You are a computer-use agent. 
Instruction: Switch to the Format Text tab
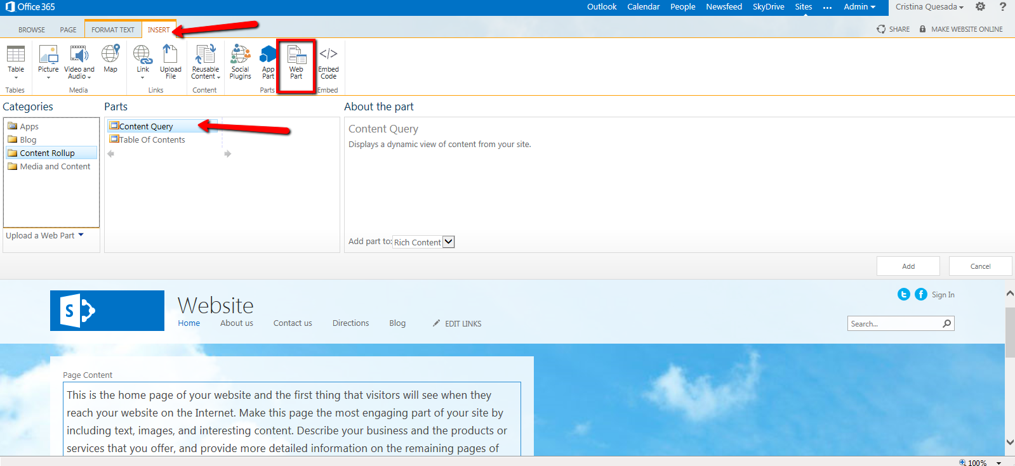113,30
